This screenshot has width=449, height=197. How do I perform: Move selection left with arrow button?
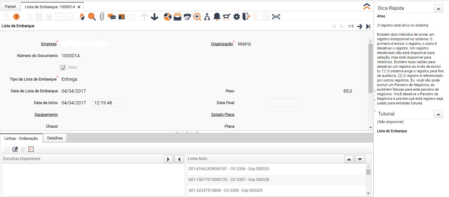(179, 159)
